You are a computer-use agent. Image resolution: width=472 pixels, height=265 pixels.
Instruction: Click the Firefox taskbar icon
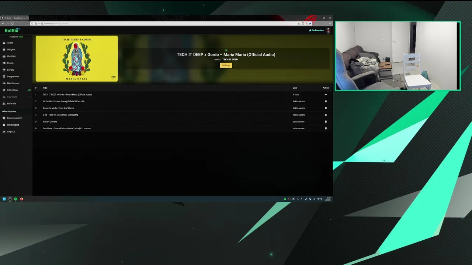(x=21, y=199)
